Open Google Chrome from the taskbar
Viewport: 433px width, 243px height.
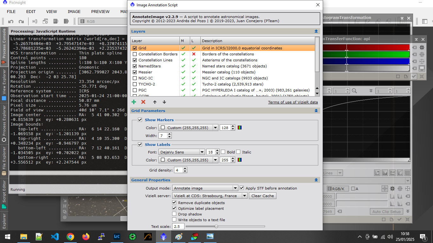[70, 236]
